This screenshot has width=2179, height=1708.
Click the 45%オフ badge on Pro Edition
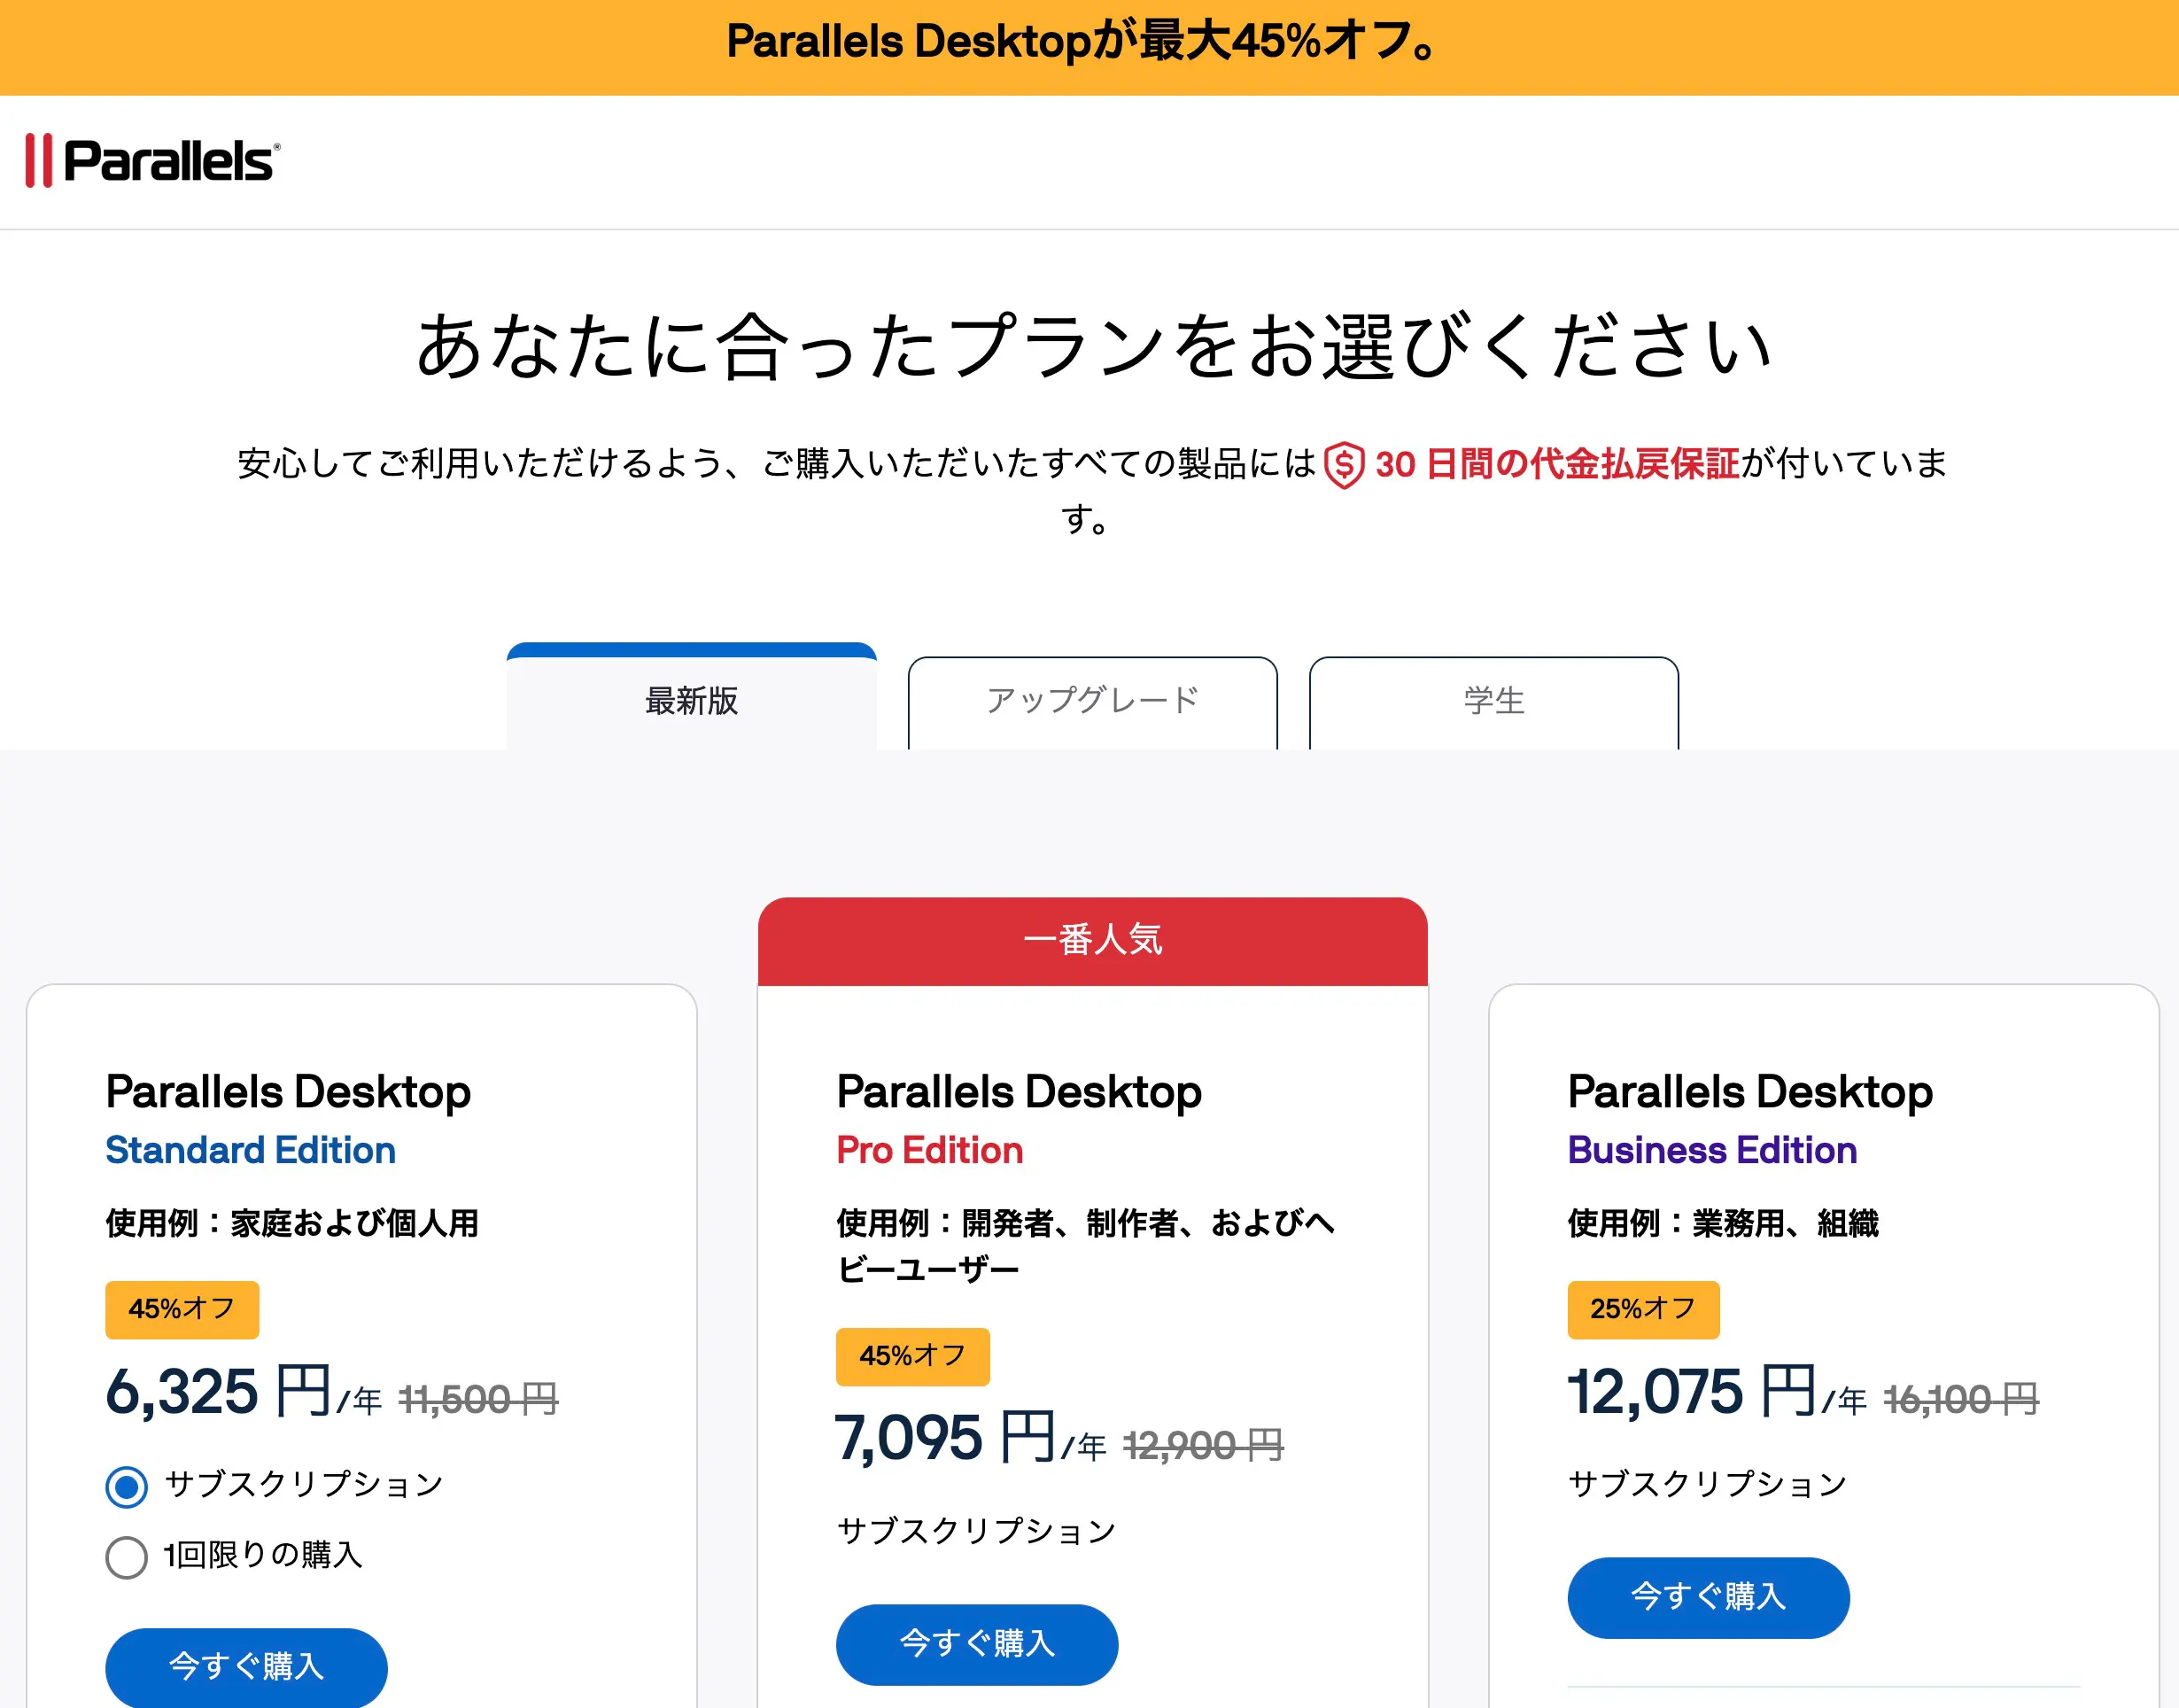(x=912, y=1356)
